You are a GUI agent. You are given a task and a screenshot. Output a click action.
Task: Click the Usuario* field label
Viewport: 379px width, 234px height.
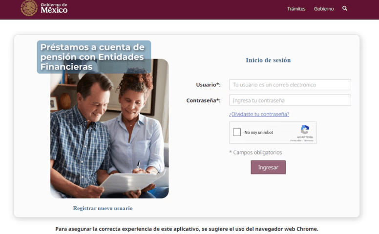[208, 85]
